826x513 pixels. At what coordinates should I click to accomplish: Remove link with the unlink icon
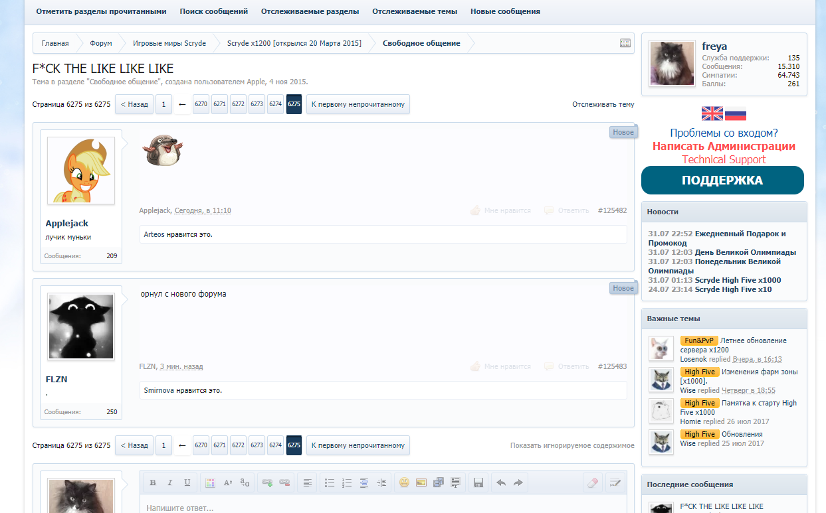click(x=284, y=482)
